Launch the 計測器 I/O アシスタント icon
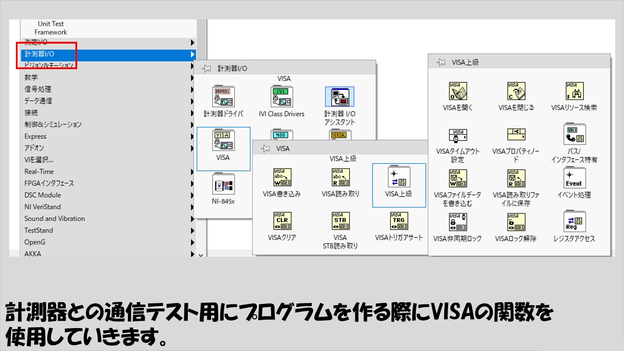Screen dimensions: 624x351 (340, 97)
